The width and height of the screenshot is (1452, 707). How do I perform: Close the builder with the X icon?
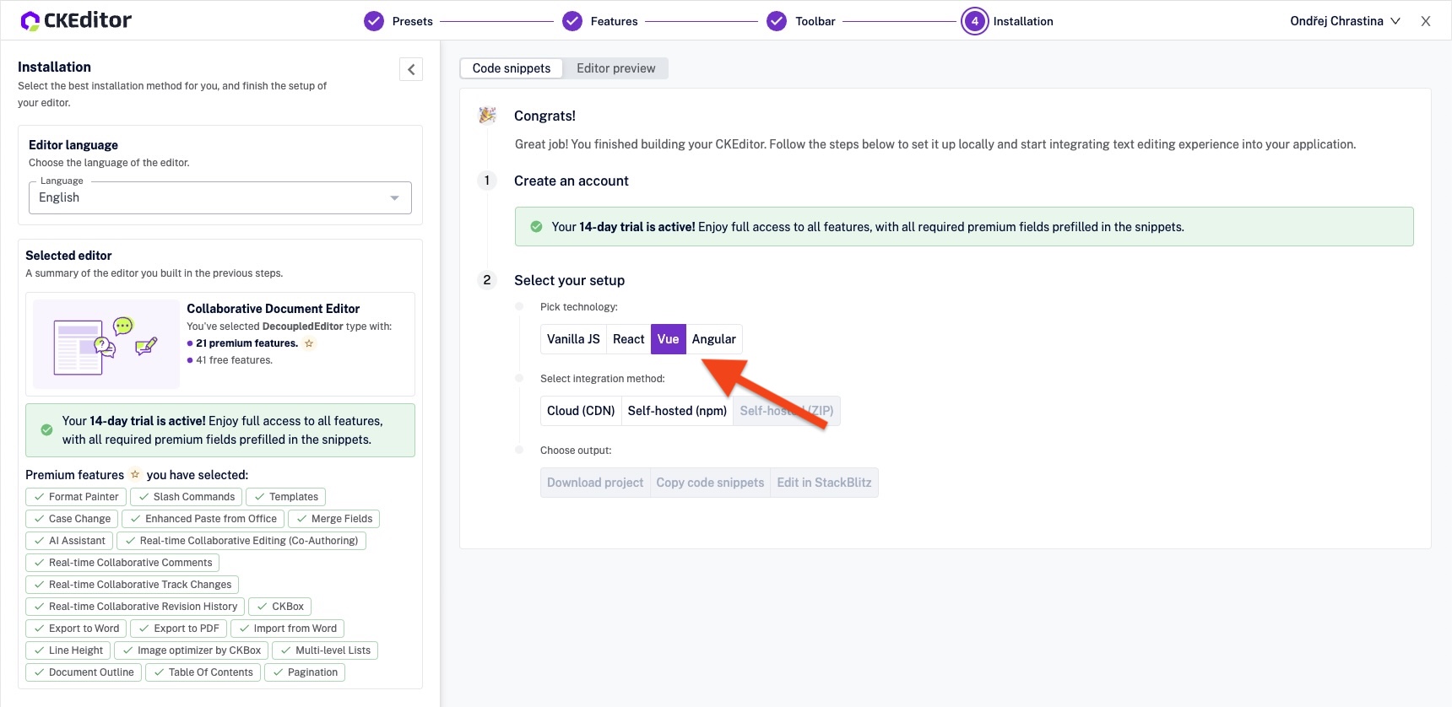pos(1426,21)
